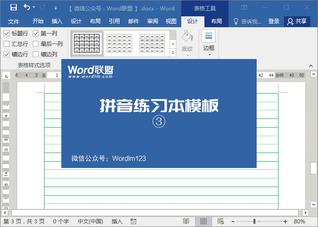Click the Redo icon in title bar

[43, 7]
